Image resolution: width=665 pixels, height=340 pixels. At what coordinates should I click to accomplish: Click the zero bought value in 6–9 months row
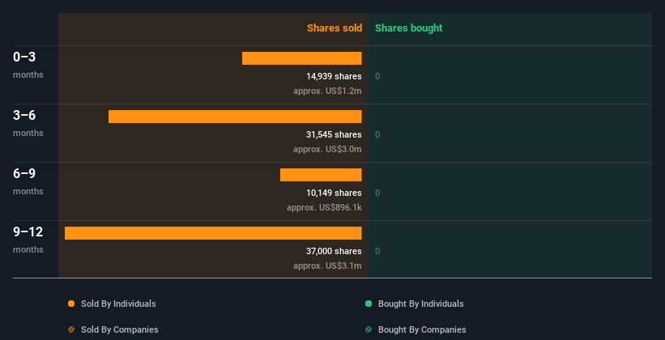[377, 193]
